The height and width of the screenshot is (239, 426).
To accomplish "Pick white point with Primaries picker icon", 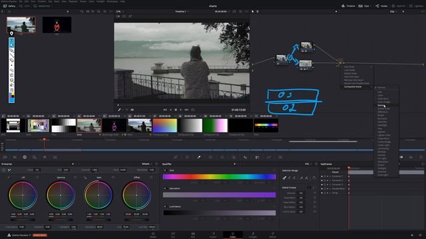I will (9, 170).
